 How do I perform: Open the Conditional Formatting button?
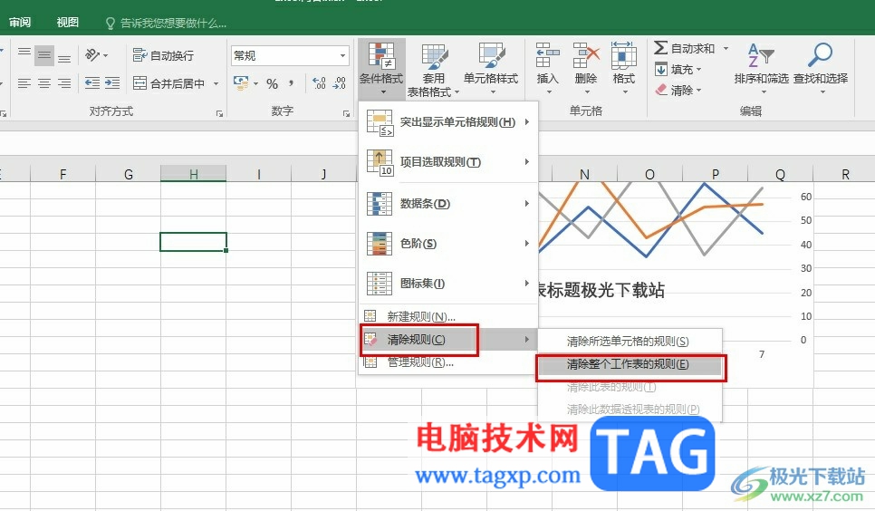(381, 68)
